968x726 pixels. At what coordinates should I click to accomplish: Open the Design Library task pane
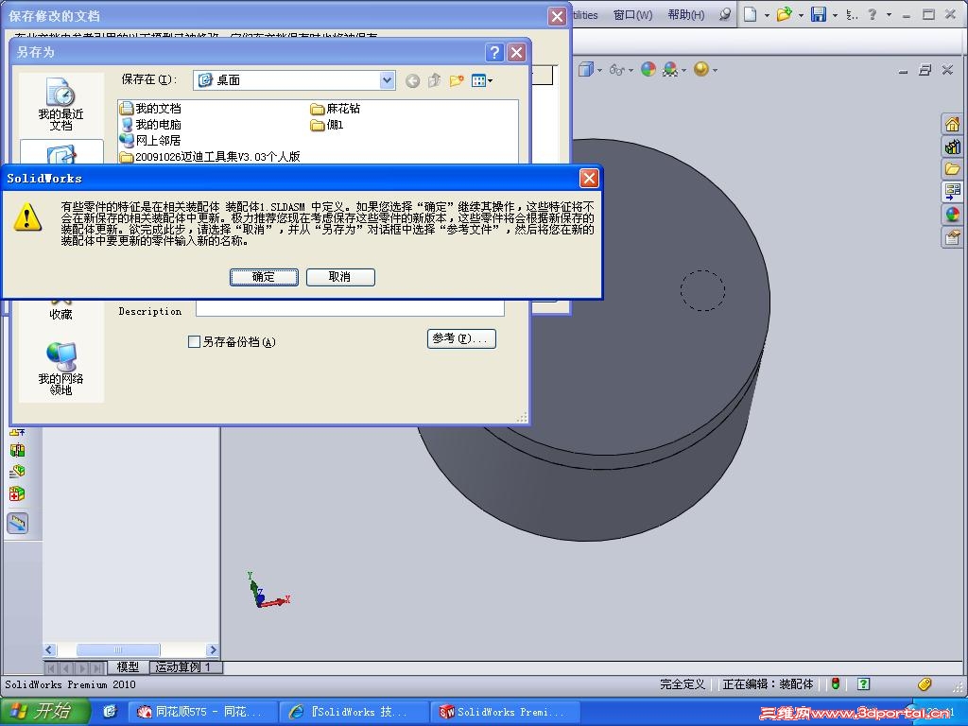[x=952, y=147]
